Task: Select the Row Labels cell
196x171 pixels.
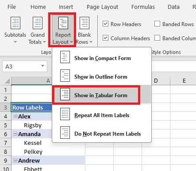Action: (32, 107)
